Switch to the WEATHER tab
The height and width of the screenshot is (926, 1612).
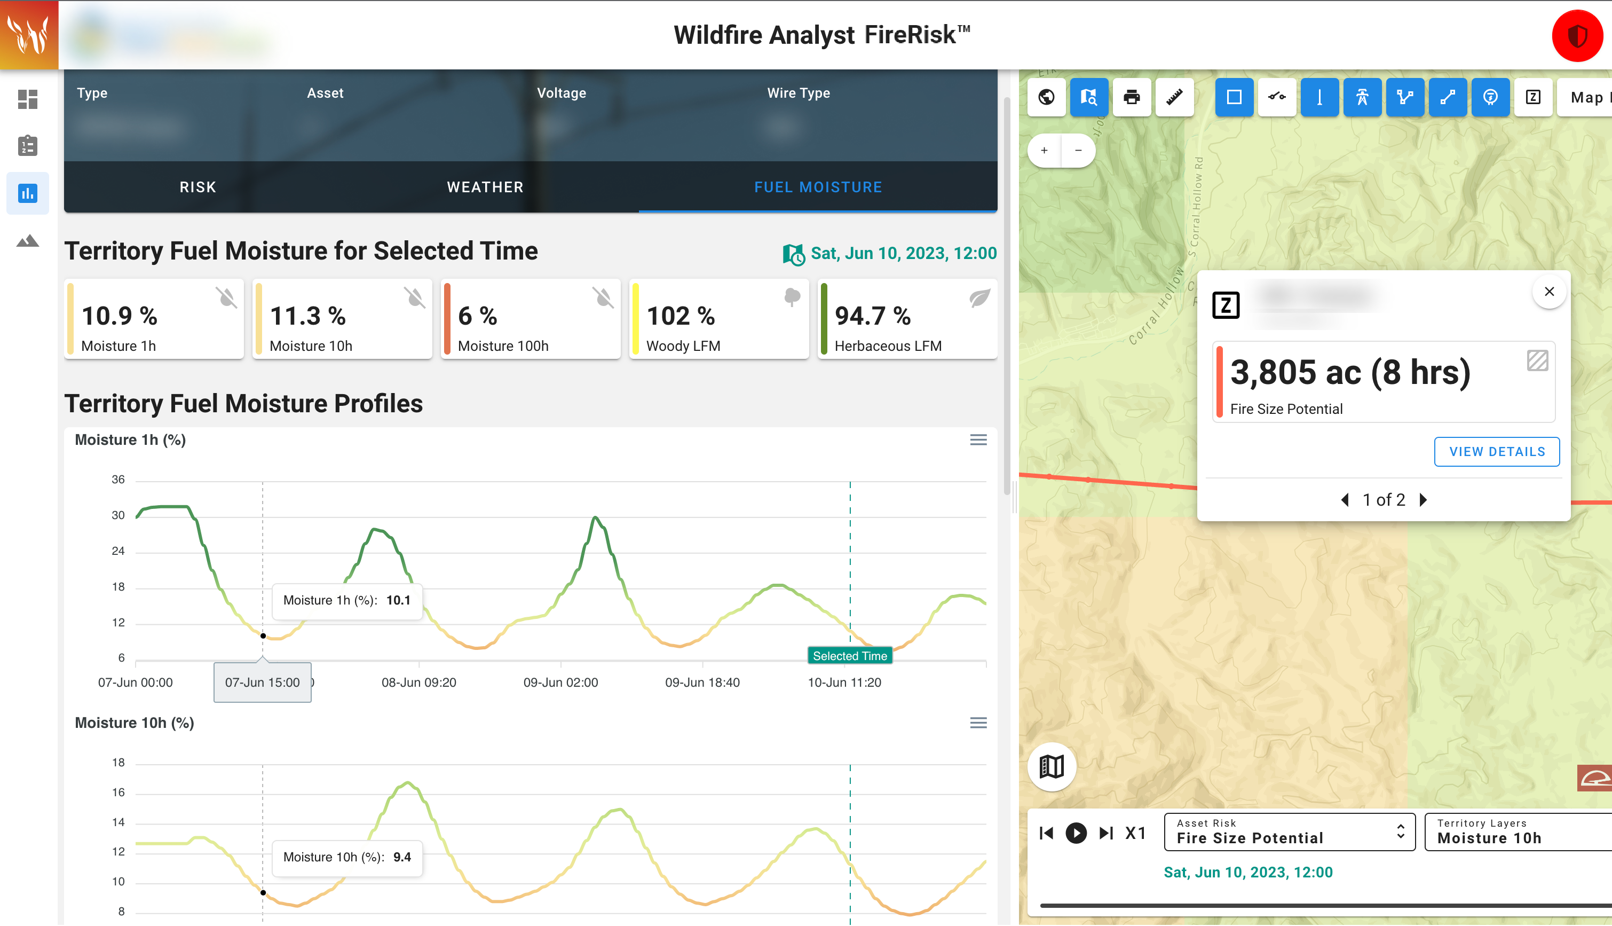(x=485, y=187)
